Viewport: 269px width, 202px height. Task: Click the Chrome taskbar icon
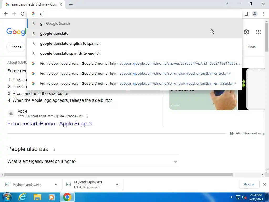pyautogui.click(x=67, y=197)
